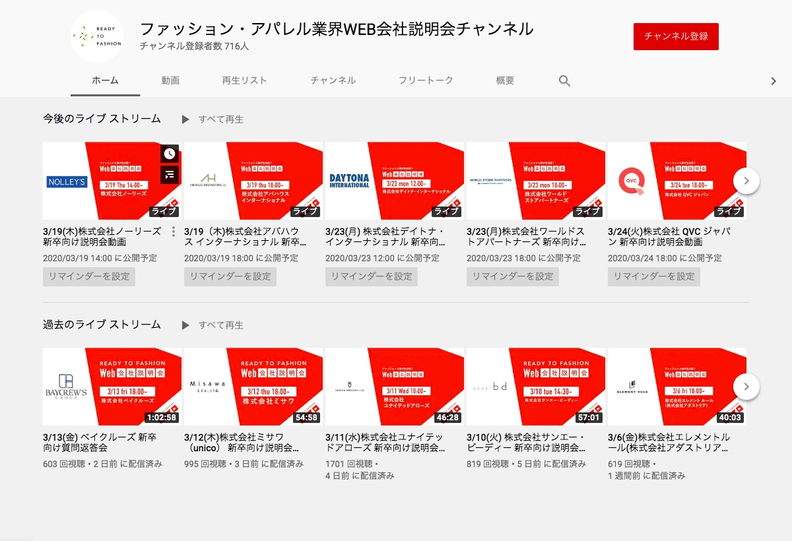Open the 3/24(火) QVC ジャパン video title

click(669, 237)
